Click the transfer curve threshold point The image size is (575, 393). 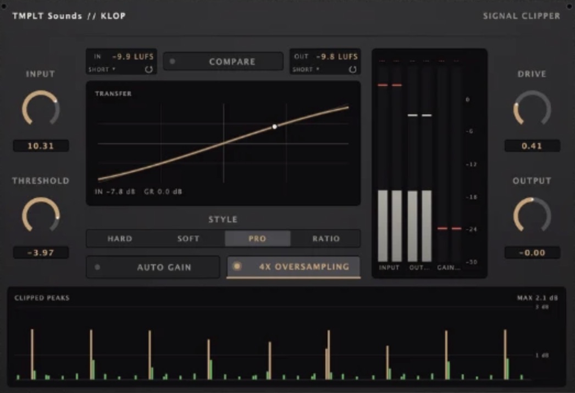275,127
